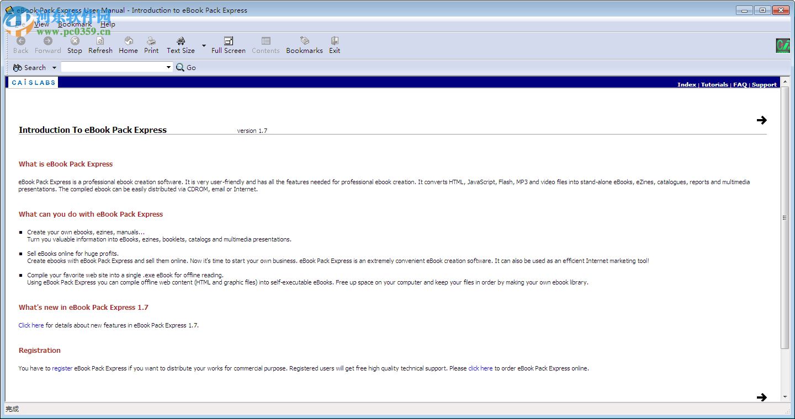
Task: Open the Bookmark menu
Action: [75, 24]
